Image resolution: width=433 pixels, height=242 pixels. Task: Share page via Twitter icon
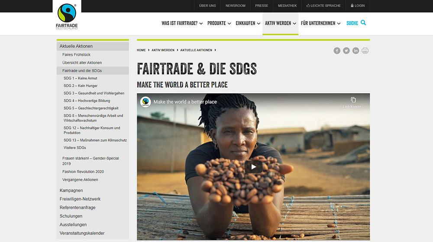click(346, 51)
